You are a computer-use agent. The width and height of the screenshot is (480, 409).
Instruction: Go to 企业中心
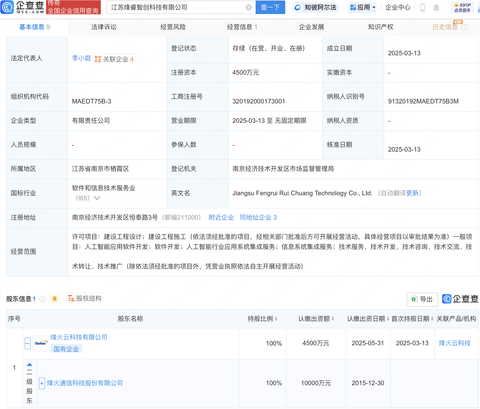[x=398, y=7]
